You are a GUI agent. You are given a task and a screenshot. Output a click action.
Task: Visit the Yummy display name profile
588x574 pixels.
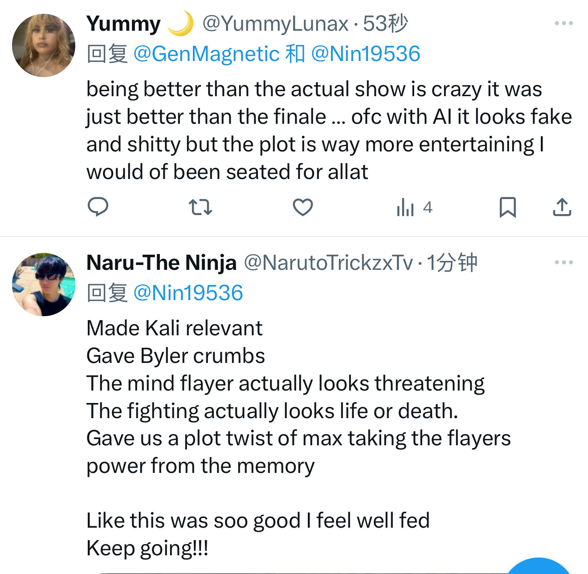point(123,24)
